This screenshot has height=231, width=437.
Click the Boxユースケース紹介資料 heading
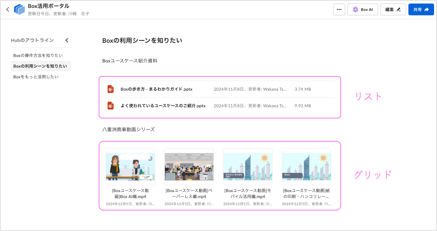(130, 61)
